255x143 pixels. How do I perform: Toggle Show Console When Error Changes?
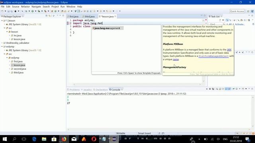tap(229, 89)
